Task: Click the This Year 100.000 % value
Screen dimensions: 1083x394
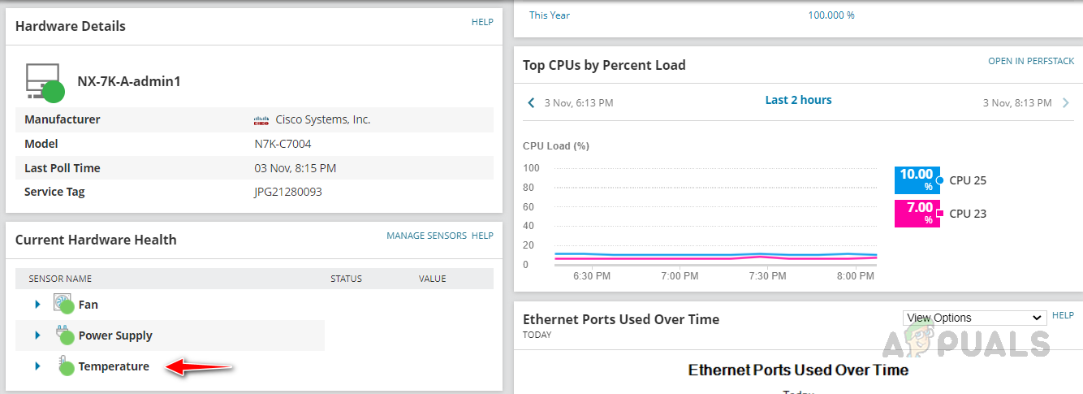Action: (x=831, y=15)
